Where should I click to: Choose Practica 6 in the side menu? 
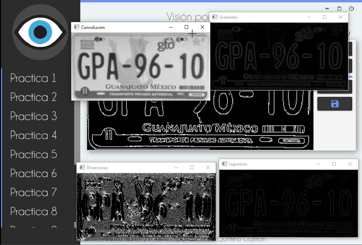tap(33, 173)
